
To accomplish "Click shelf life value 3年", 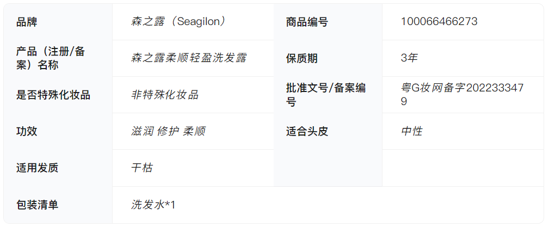I will tap(409, 58).
